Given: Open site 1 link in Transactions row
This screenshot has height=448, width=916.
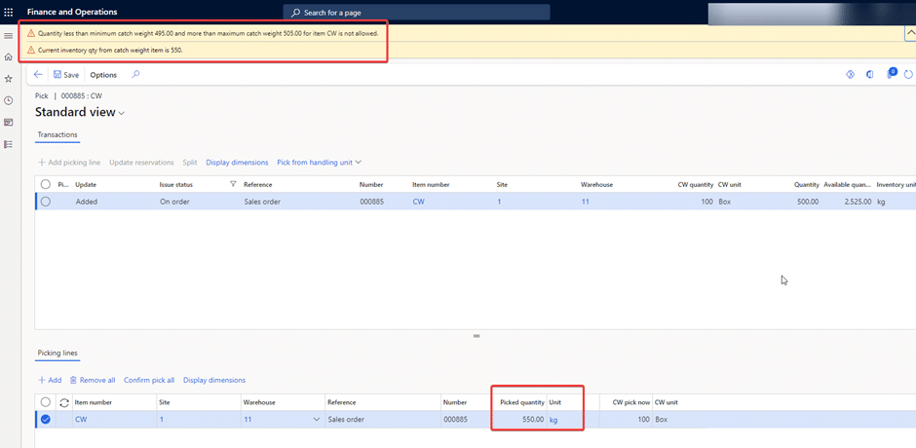Looking at the screenshot, I should (499, 202).
